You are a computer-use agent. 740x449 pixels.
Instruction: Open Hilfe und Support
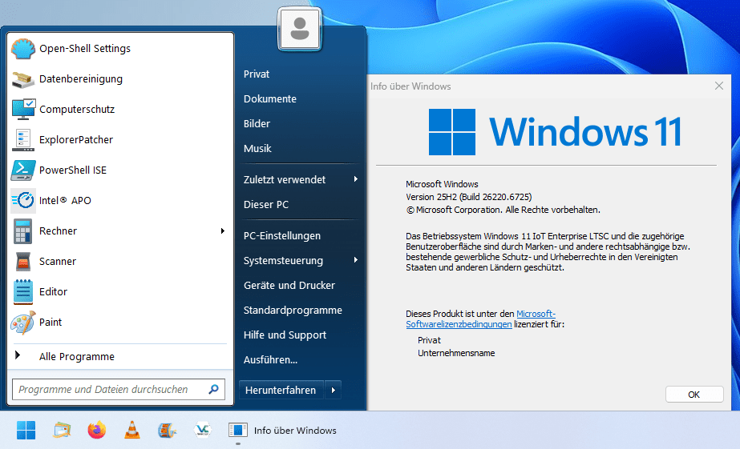(x=285, y=335)
